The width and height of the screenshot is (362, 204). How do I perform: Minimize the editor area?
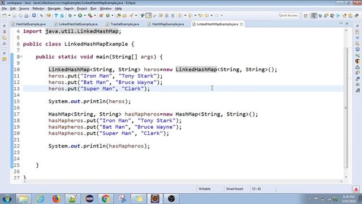point(341,23)
